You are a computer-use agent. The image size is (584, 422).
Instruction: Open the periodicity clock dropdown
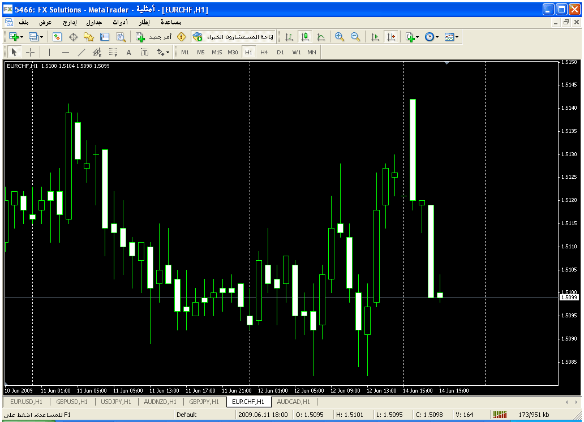tap(437, 37)
